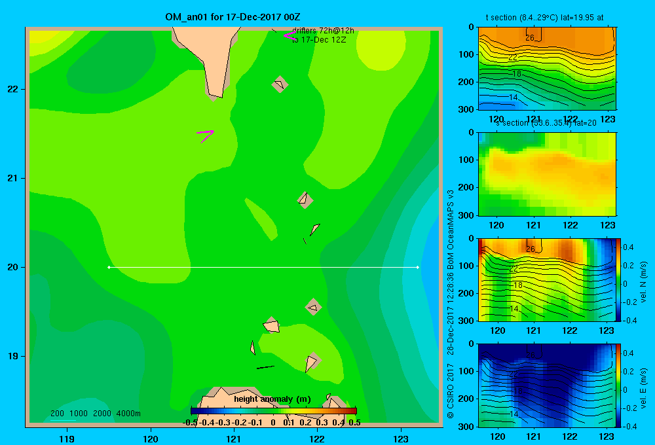Screen dimensions: 655x445
Task: Click the 'to 17-Dec 12Z' label
Action: pos(319,40)
